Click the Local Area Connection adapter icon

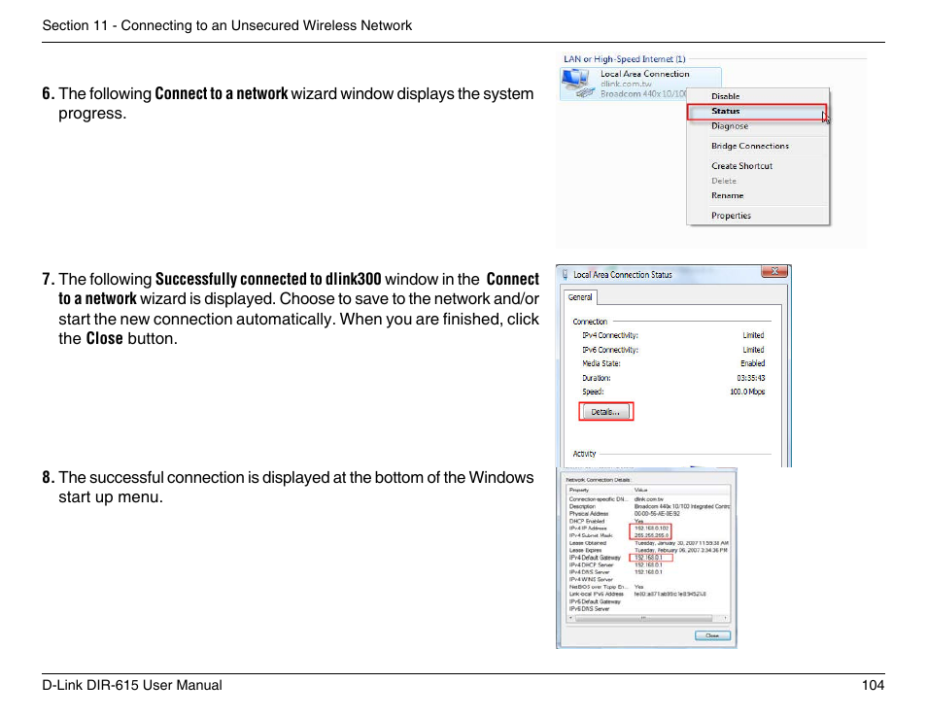pos(577,84)
